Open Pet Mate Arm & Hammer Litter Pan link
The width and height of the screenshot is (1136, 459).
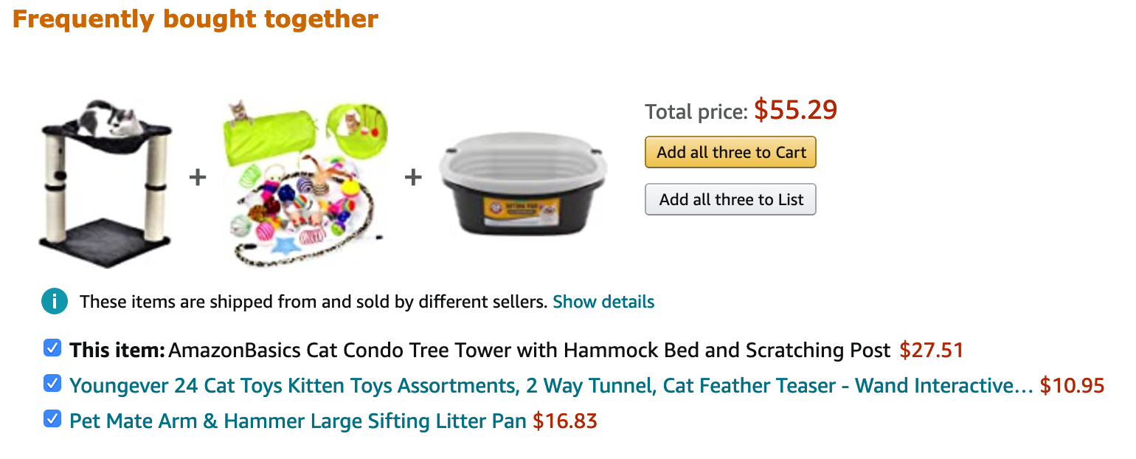coord(298,421)
